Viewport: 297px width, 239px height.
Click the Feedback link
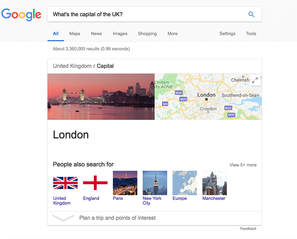248,229
